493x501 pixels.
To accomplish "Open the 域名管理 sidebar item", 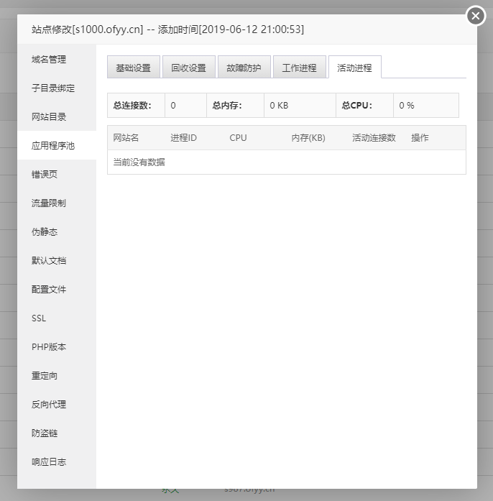I will 53,59.
